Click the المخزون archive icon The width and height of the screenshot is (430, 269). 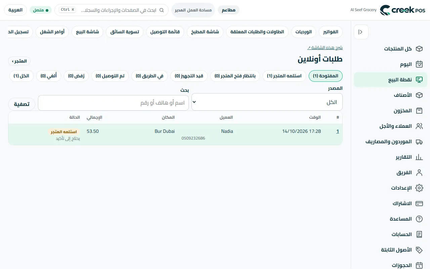[419, 111]
